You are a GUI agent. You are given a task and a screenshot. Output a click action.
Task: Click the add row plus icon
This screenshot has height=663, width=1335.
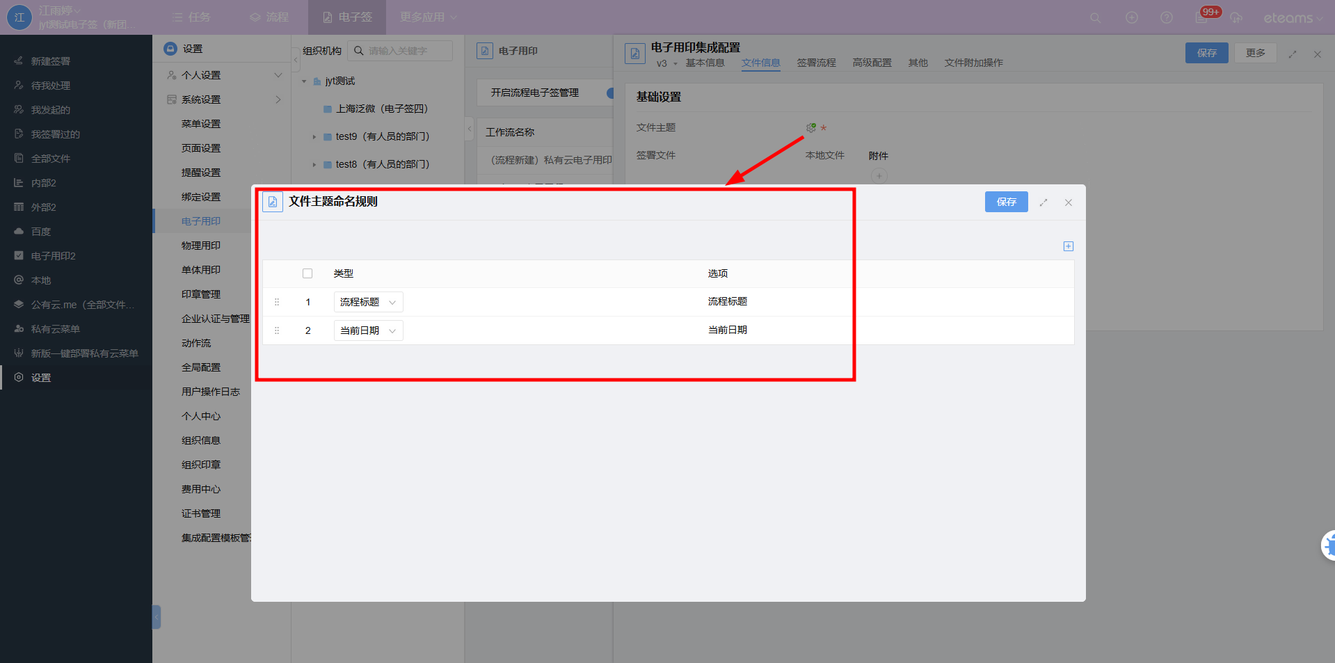click(1069, 246)
